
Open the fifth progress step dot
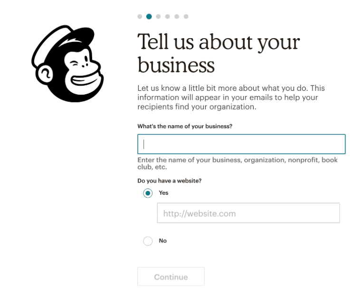coord(177,17)
